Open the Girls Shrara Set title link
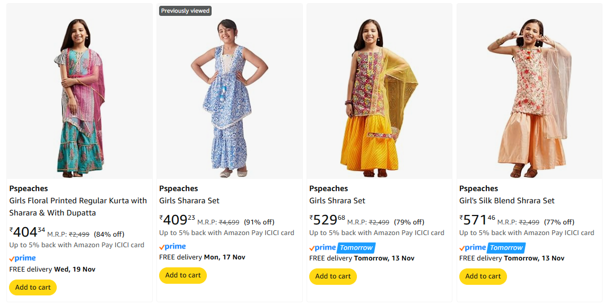The height and width of the screenshot is (306, 603). click(x=337, y=201)
